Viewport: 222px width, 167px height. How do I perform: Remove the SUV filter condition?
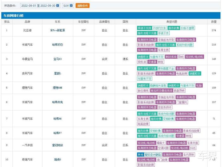(x=71, y=6)
